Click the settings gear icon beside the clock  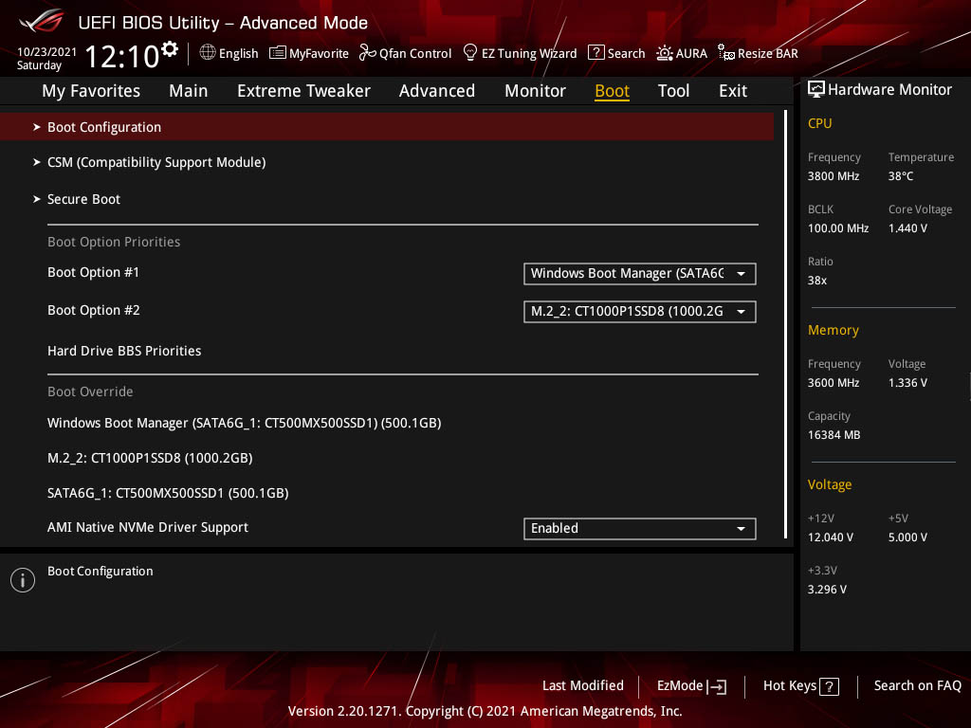pos(170,49)
